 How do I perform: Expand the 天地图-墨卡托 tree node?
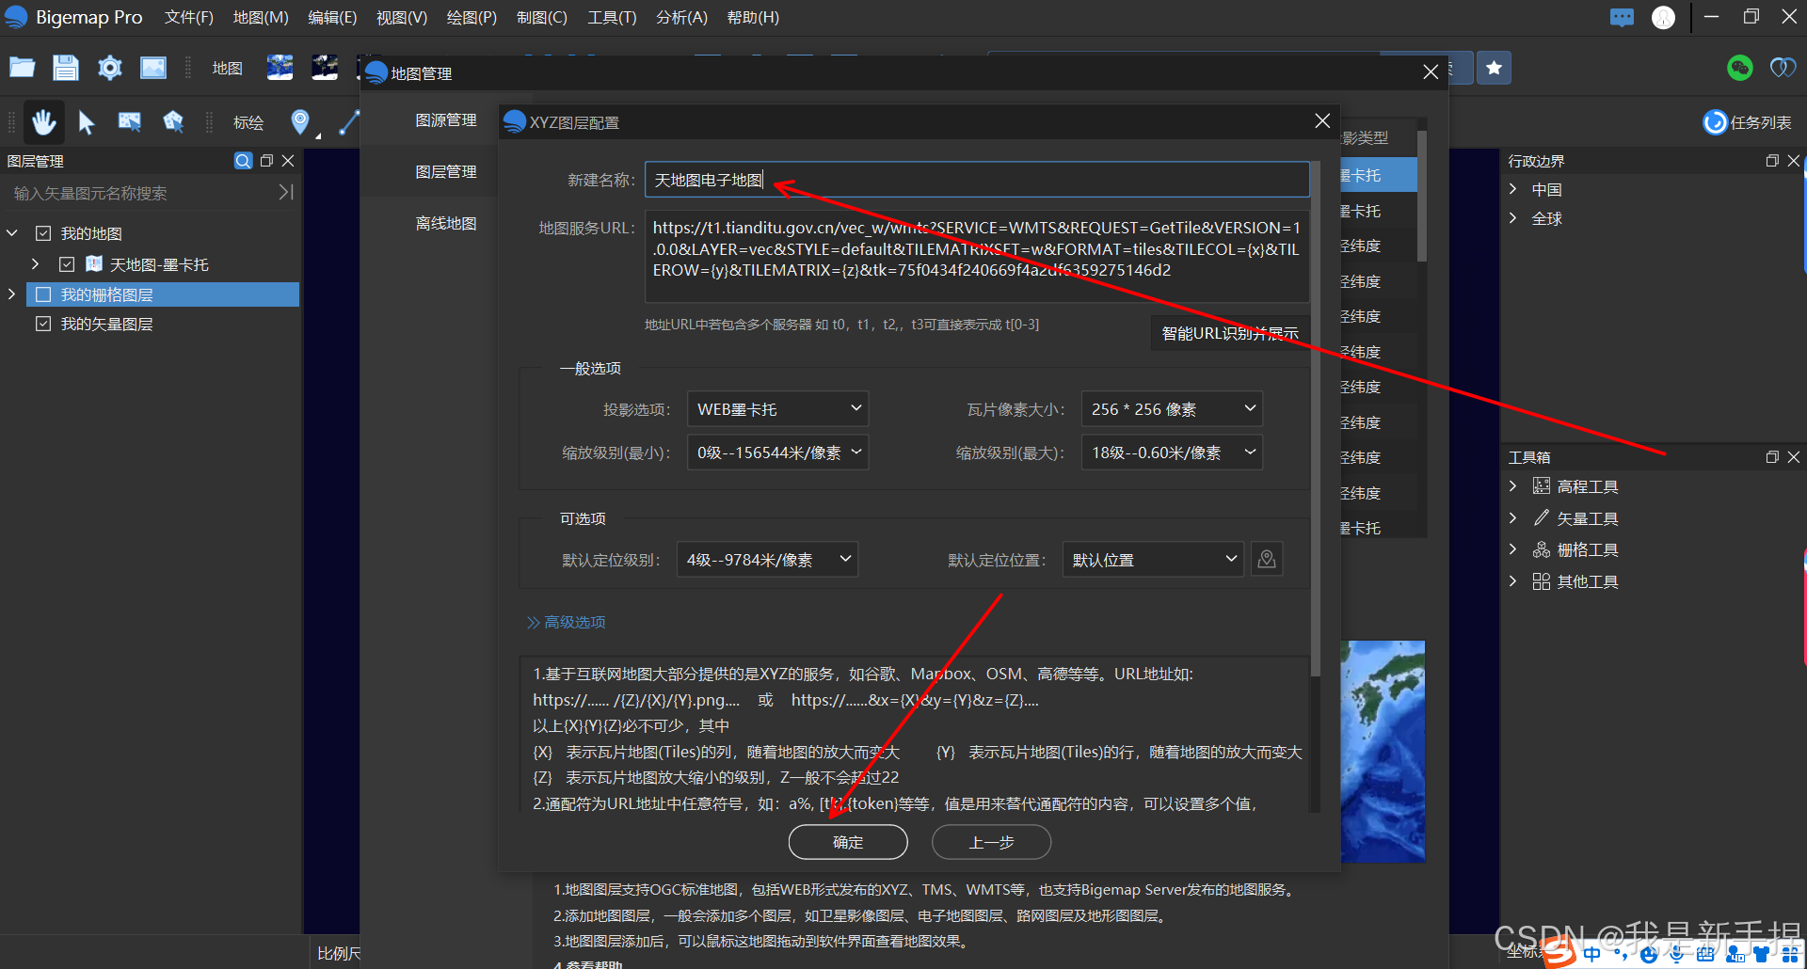[x=36, y=264]
